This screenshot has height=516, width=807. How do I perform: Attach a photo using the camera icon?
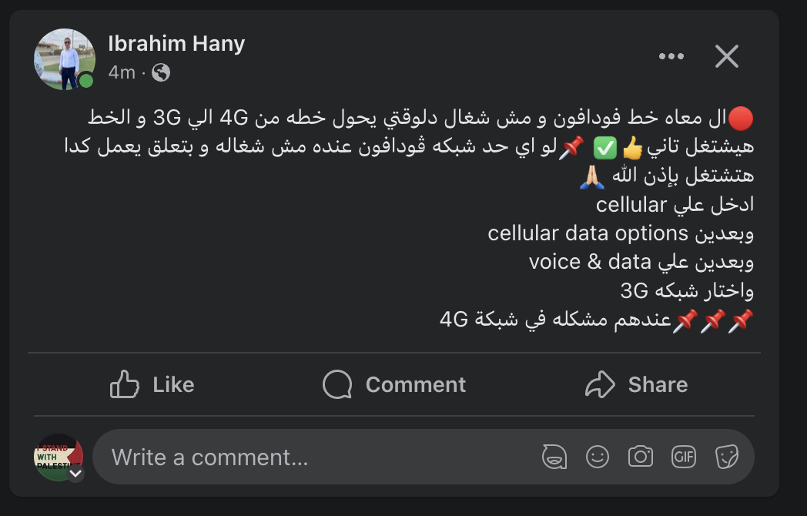pyautogui.click(x=640, y=457)
